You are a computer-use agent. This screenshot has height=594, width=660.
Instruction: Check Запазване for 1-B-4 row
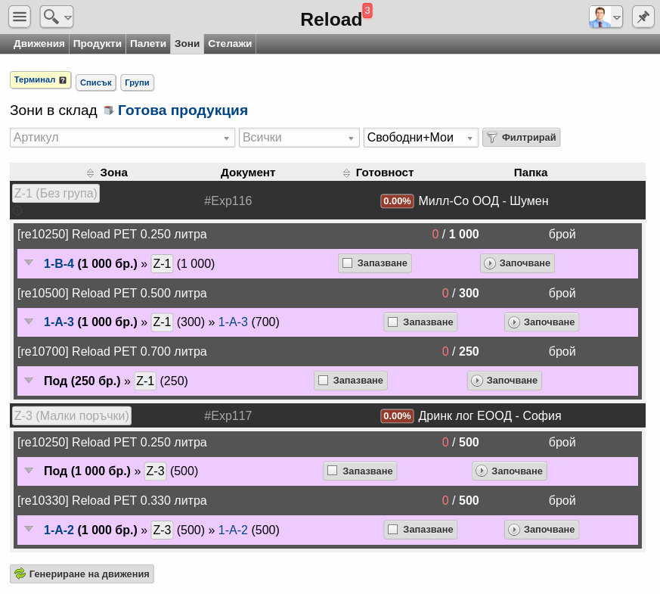click(347, 263)
